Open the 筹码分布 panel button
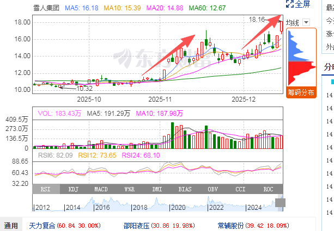This screenshot has width=334, height=231. 301,92
